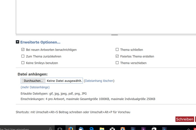The width and height of the screenshot is (196, 130).
Task: Click the "Durchsuchen..." file button
Action: tap(33, 81)
